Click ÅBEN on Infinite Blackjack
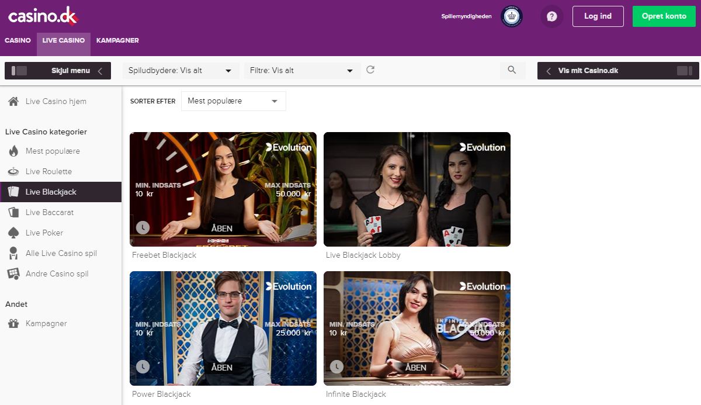This screenshot has width=701, height=405. coord(416,368)
